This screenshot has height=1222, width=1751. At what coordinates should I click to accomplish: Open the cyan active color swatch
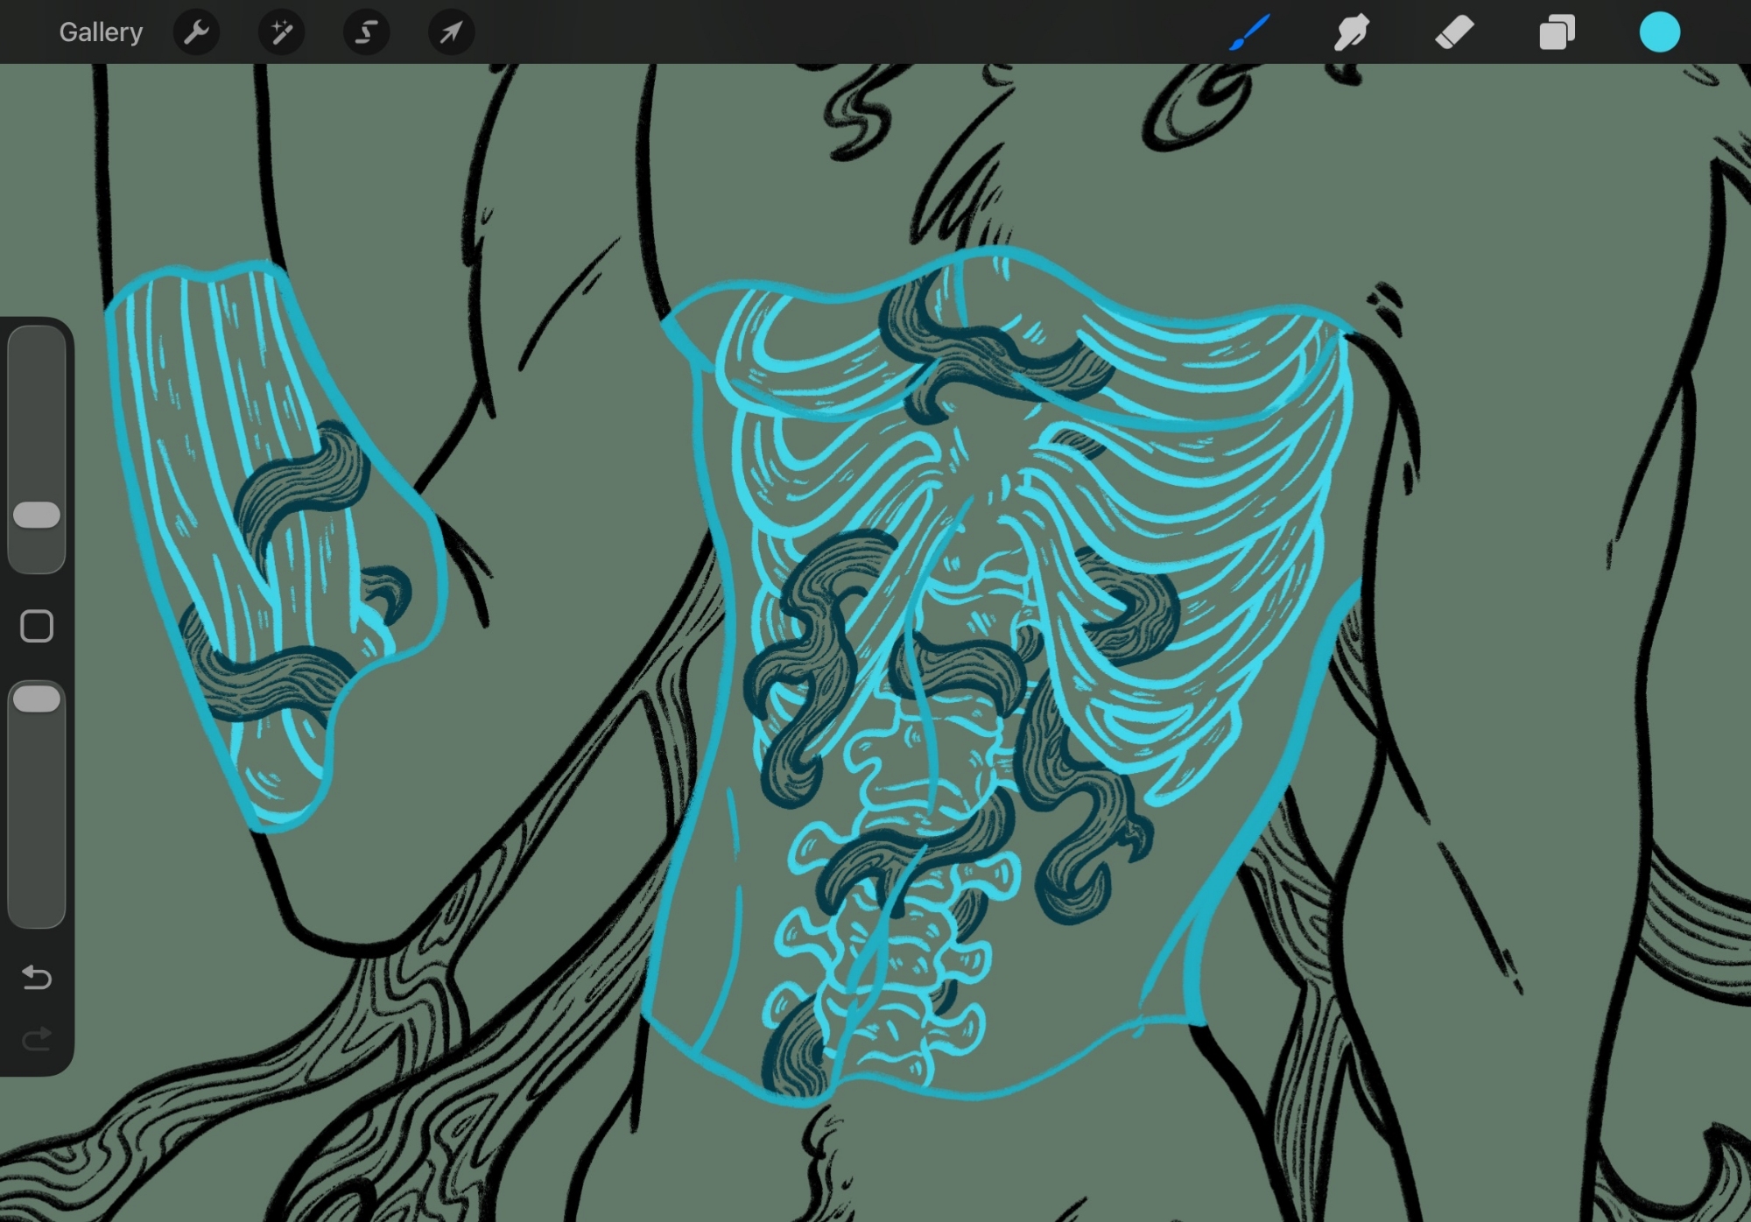coord(1659,32)
